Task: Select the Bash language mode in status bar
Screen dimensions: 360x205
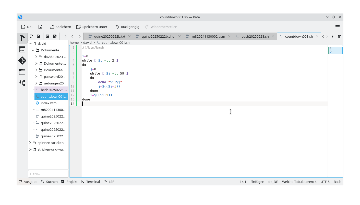Action: pos(337,182)
